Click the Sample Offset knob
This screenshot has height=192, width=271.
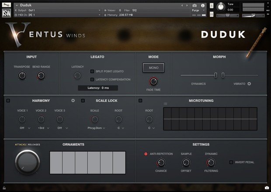point(186,162)
